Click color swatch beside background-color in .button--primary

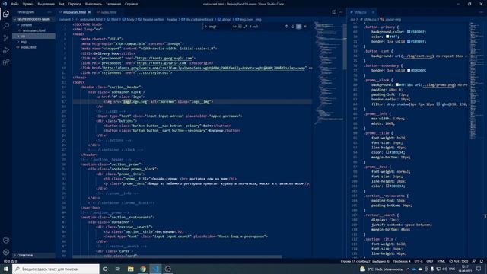409,32
